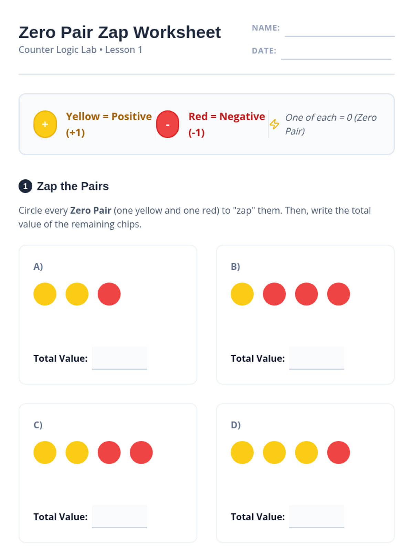Click the first yellow chip in problem A
The image size is (413, 551).
[45, 294]
